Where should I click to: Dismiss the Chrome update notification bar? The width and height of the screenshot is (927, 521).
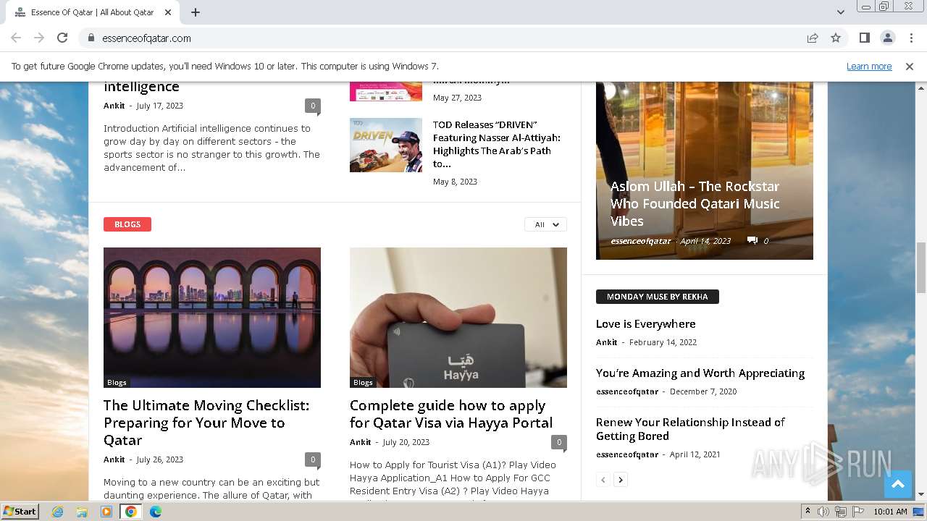(910, 66)
